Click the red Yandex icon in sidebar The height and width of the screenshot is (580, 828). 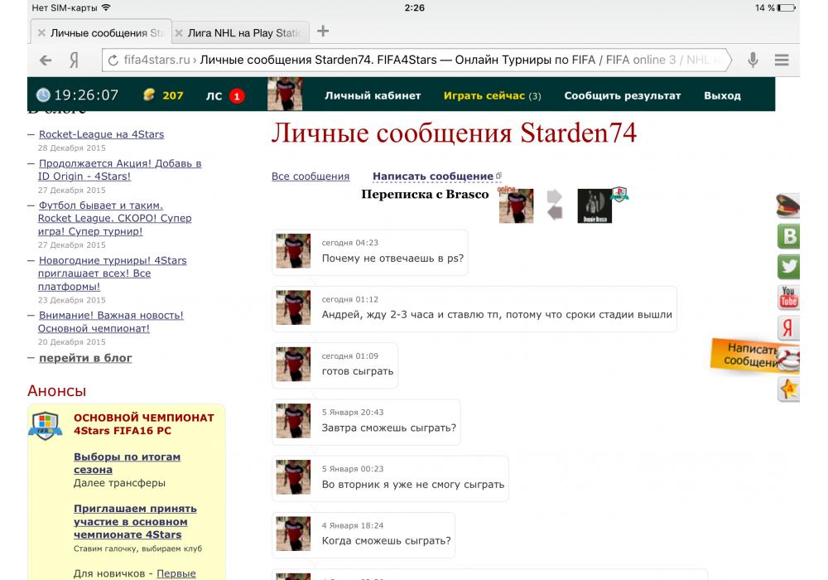788,328
